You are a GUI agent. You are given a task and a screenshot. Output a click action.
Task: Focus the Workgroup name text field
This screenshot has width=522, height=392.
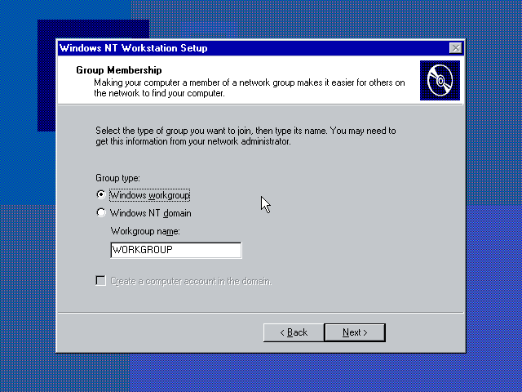tap(176, 250)
